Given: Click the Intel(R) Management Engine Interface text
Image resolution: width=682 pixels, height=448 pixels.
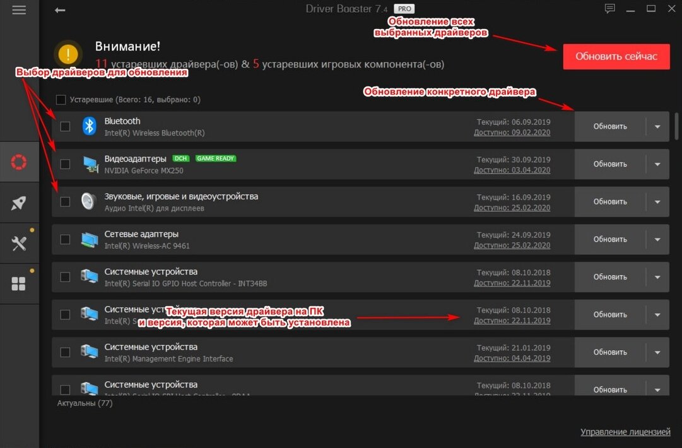Looking at the screenshot, I should [168, 359].
